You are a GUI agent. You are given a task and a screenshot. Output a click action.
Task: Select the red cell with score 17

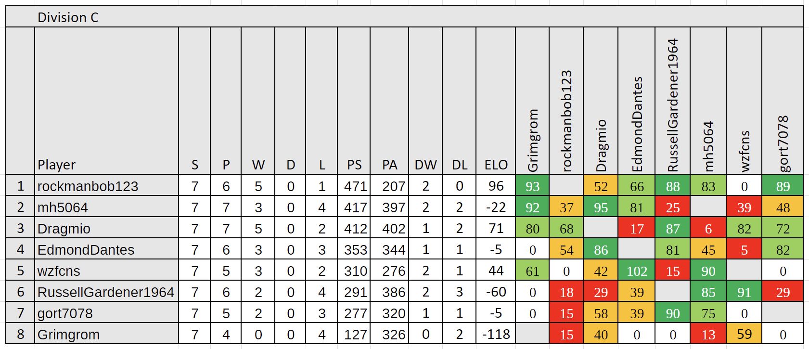coord(637,229)
